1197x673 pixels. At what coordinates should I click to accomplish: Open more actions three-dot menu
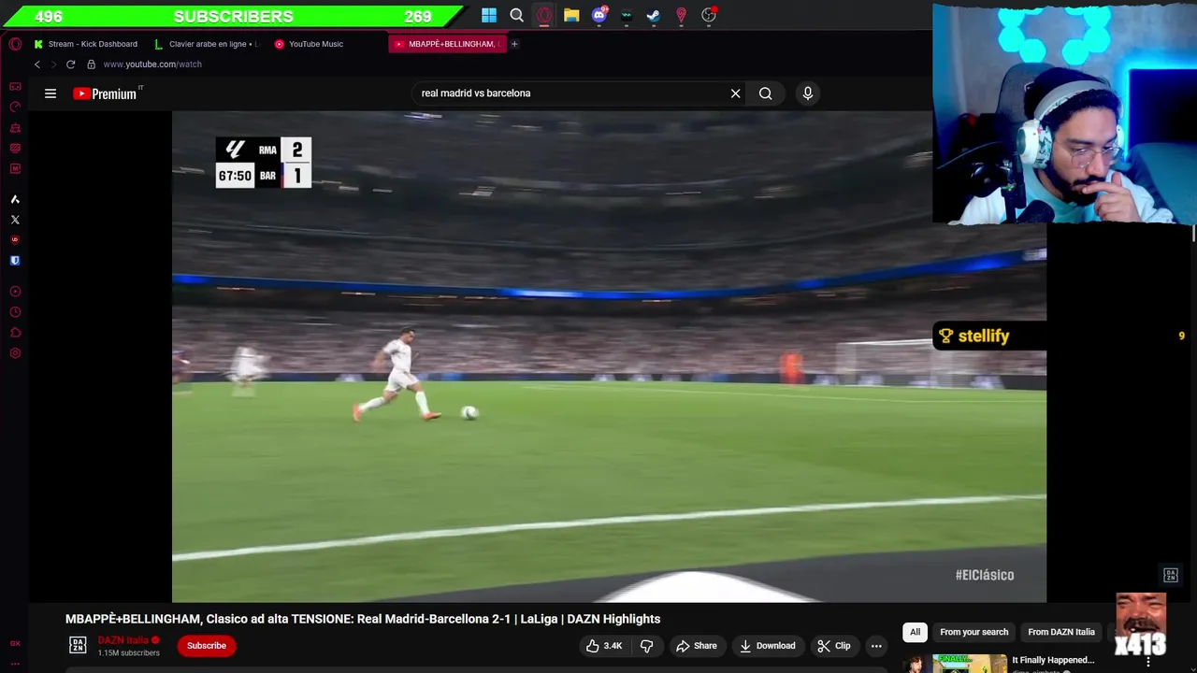coord(876,646)
